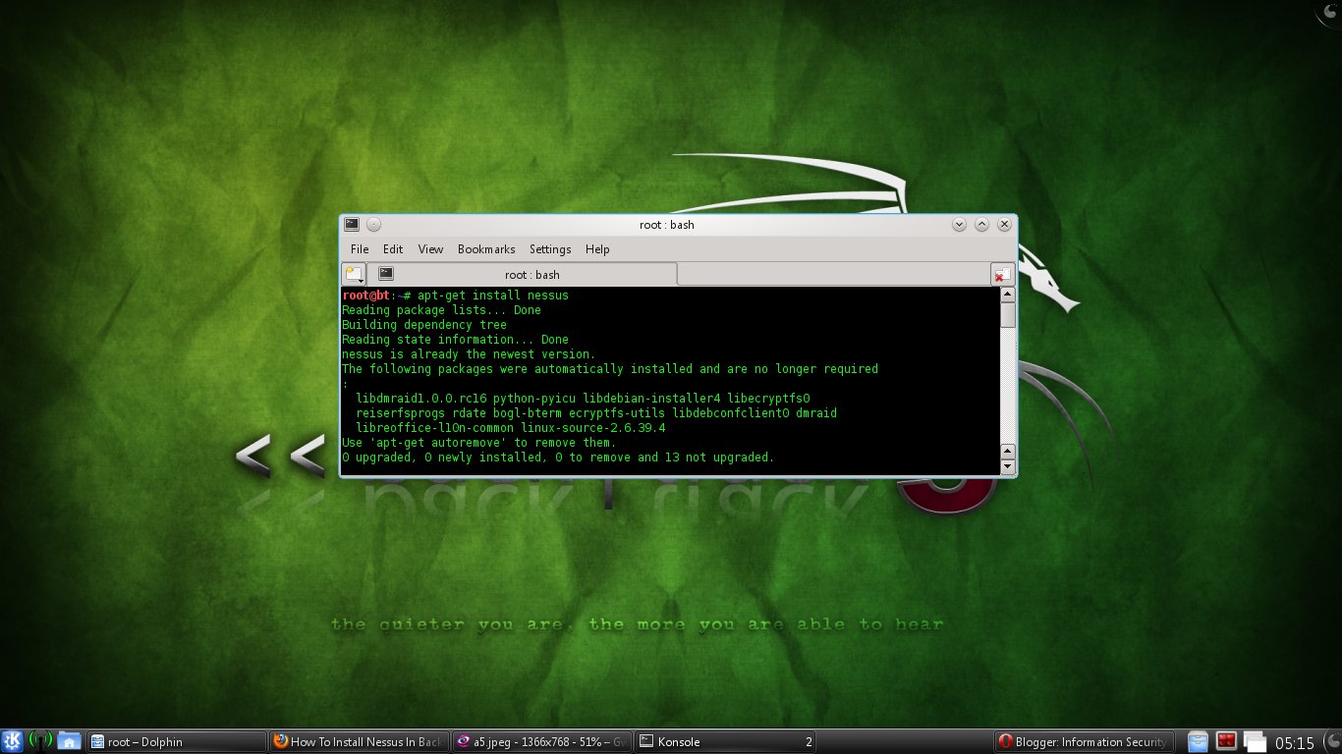1342x754 pixels.
Task: Select the root : bash tab
Action: coord(523,274)
